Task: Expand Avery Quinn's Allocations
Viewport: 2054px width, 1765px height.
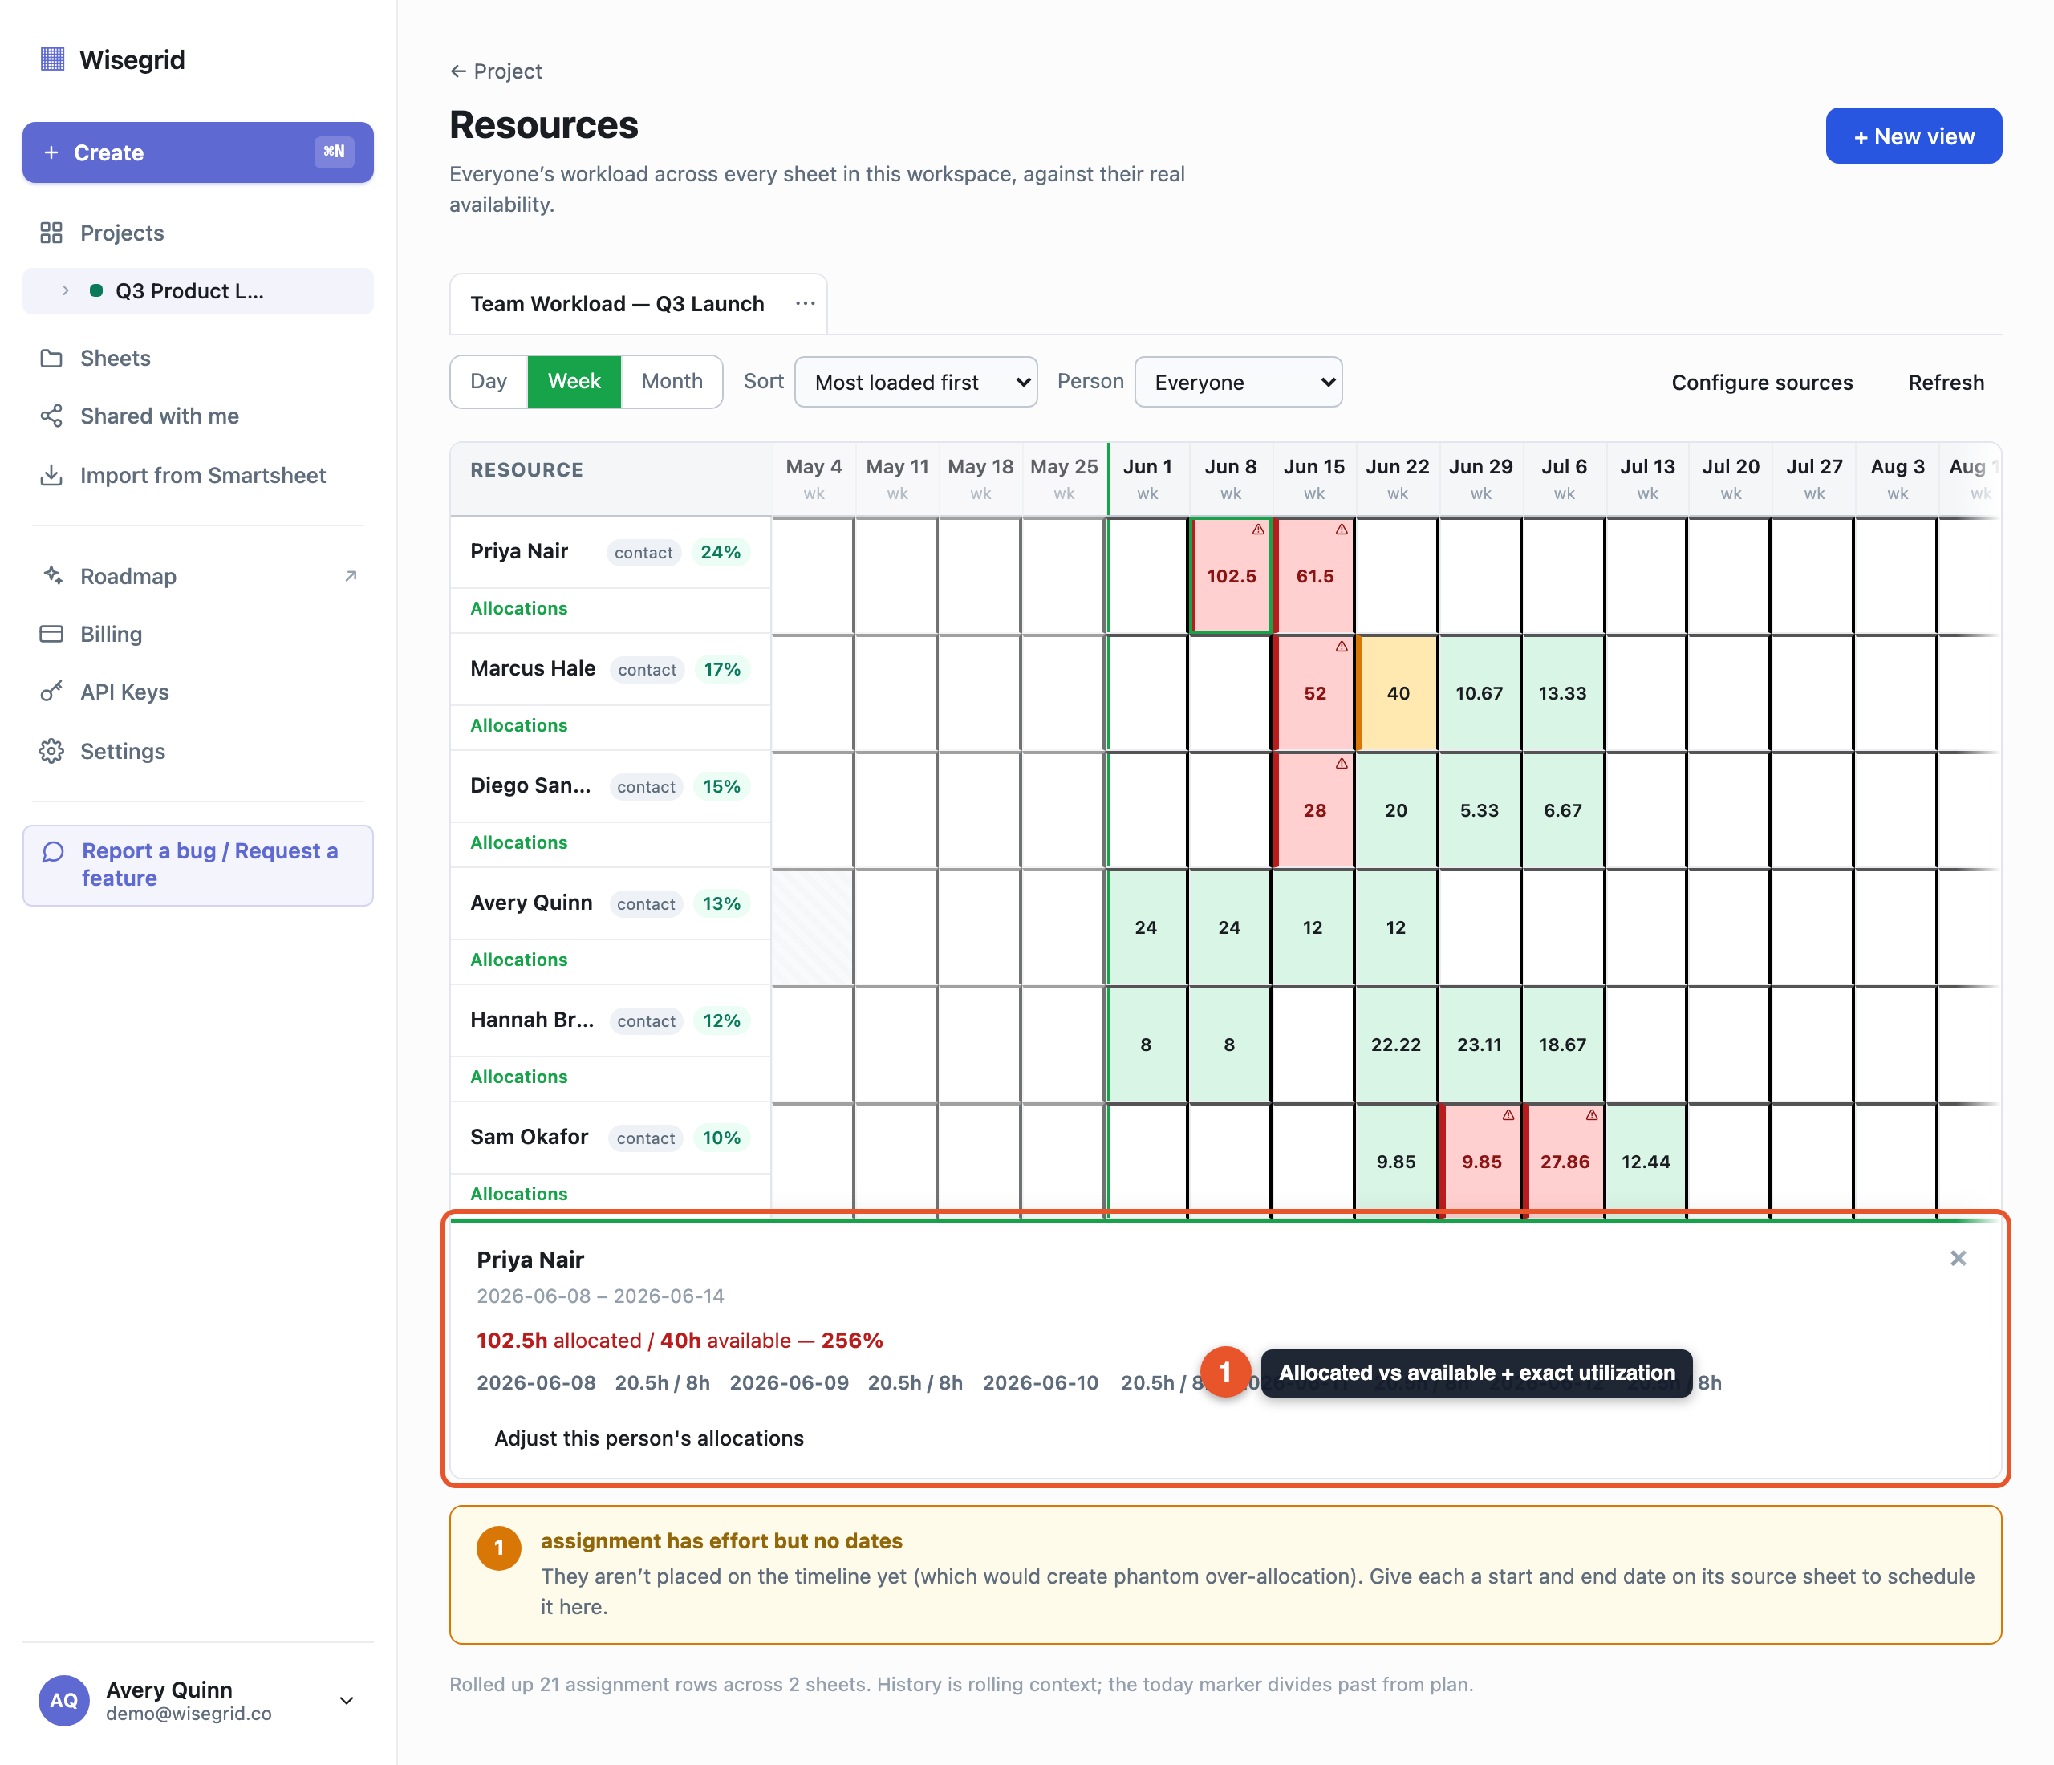Action: tap(518, 960)
